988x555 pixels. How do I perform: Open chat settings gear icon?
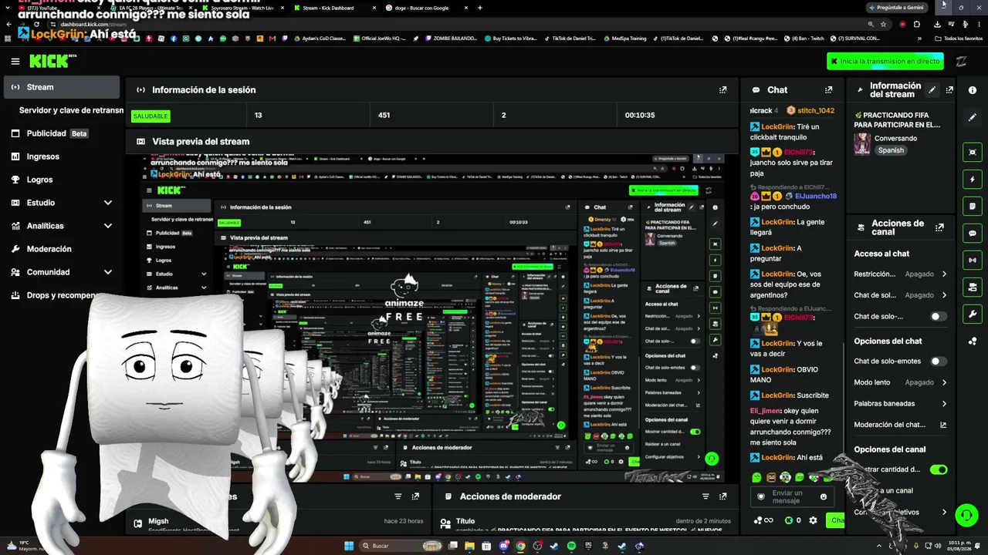coord(813,520)
